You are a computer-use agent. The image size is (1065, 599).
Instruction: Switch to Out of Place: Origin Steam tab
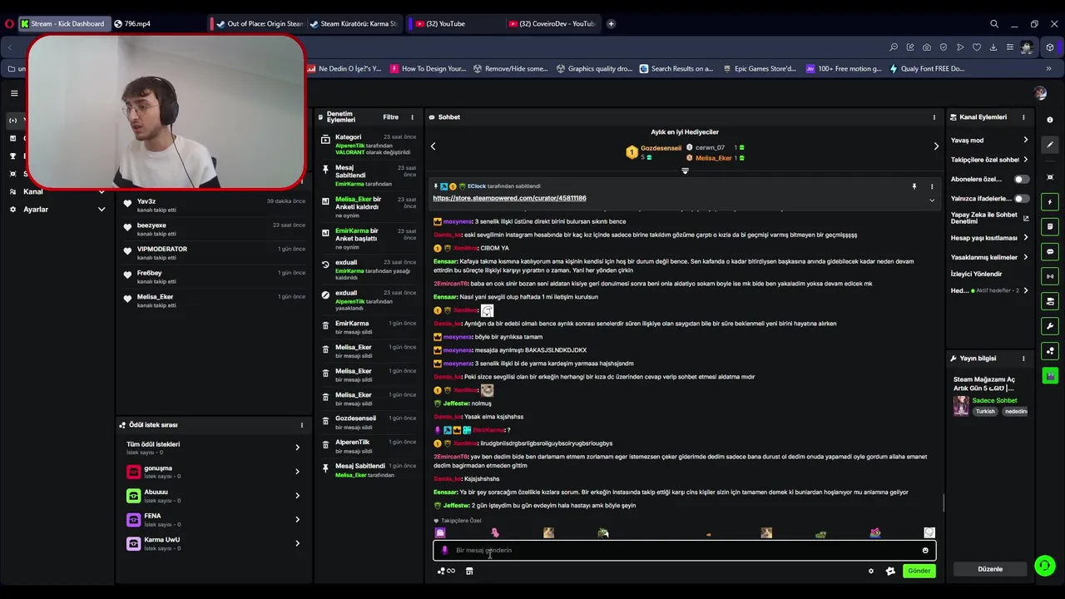point(260,23)
